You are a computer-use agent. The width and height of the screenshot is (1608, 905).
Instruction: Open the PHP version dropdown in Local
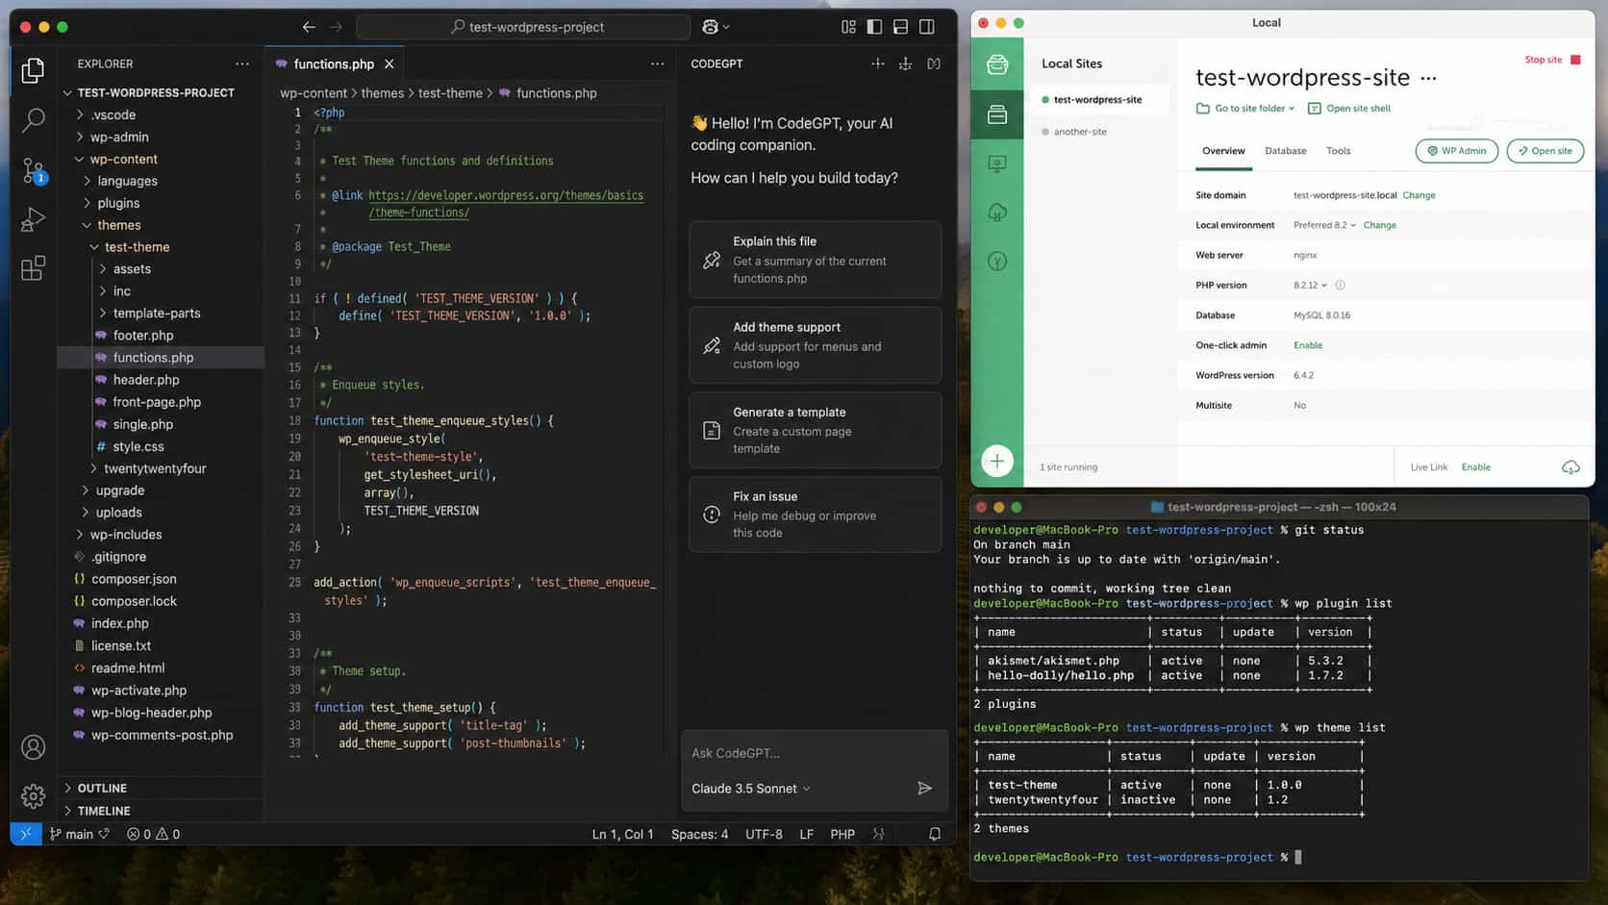pos(1310,286)
